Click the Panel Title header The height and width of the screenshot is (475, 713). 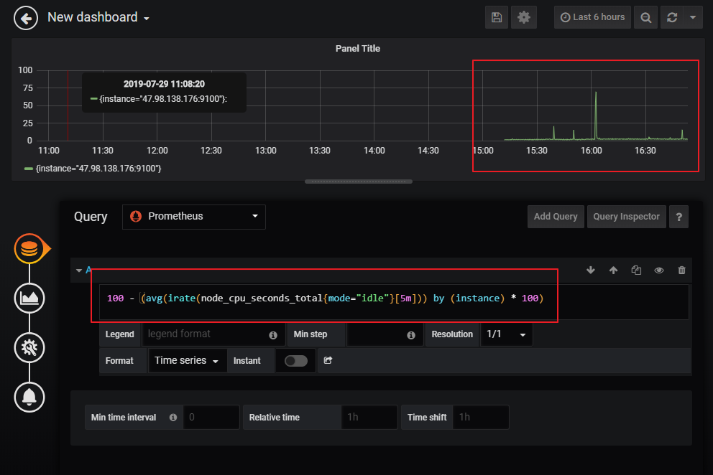(358, 49)
